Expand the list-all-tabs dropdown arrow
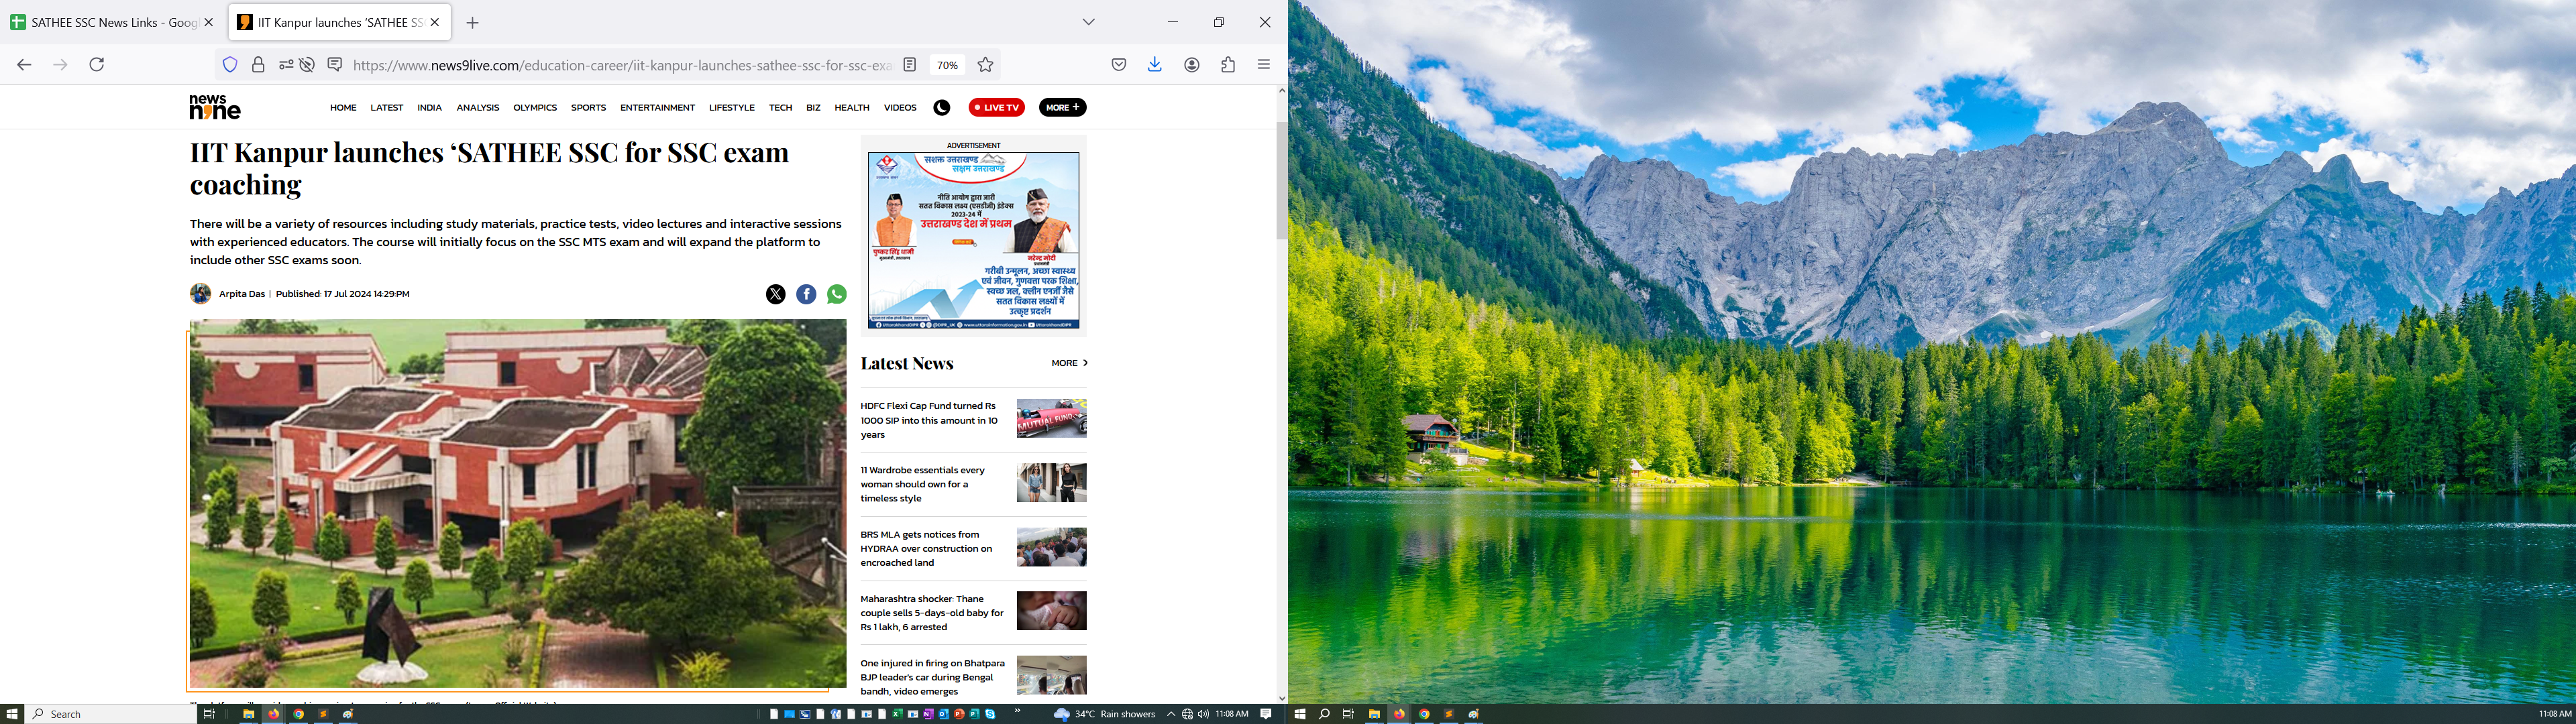 (1089, 22)
